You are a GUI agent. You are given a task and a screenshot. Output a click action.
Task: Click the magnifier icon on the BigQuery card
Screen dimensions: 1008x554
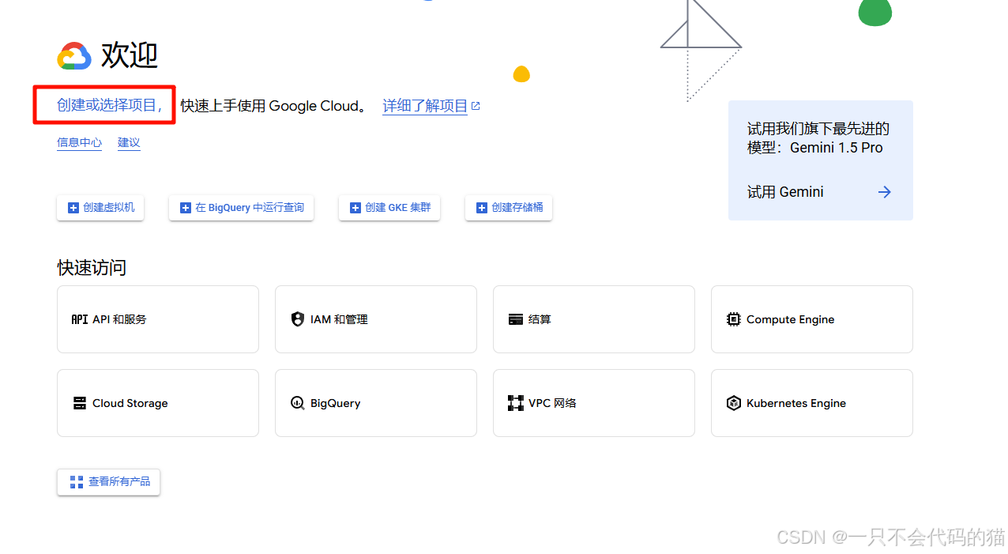coord(298,403)
